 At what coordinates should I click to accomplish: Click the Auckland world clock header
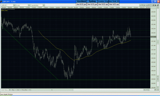[x=81, y=2]
